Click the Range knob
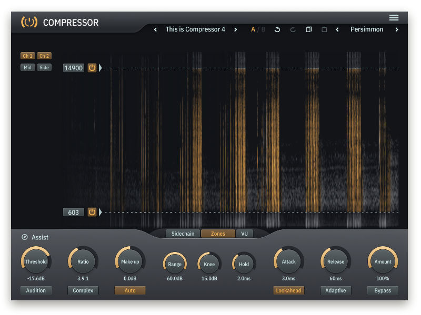This screenshot has height=315, width=421. point(175,264)
